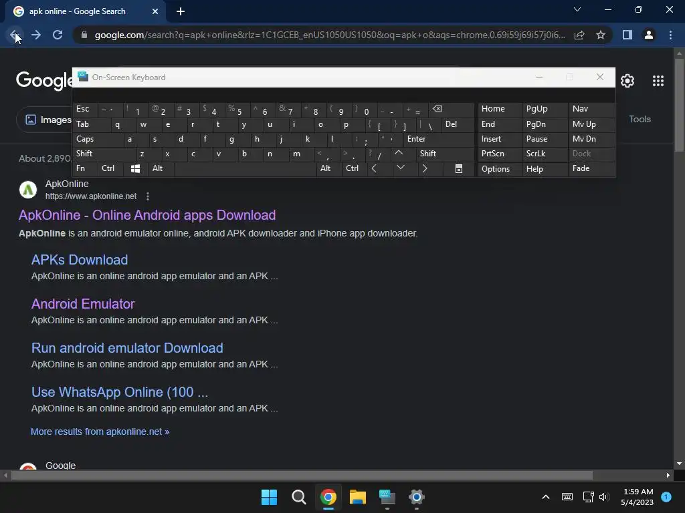Click the padlock site info icon

pos(84,35)
